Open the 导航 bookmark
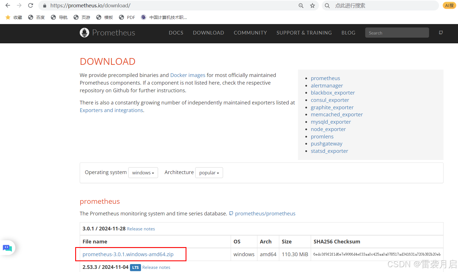Image resolution: width=458 pixels, height=272 pixels. (x=59, y=17)
